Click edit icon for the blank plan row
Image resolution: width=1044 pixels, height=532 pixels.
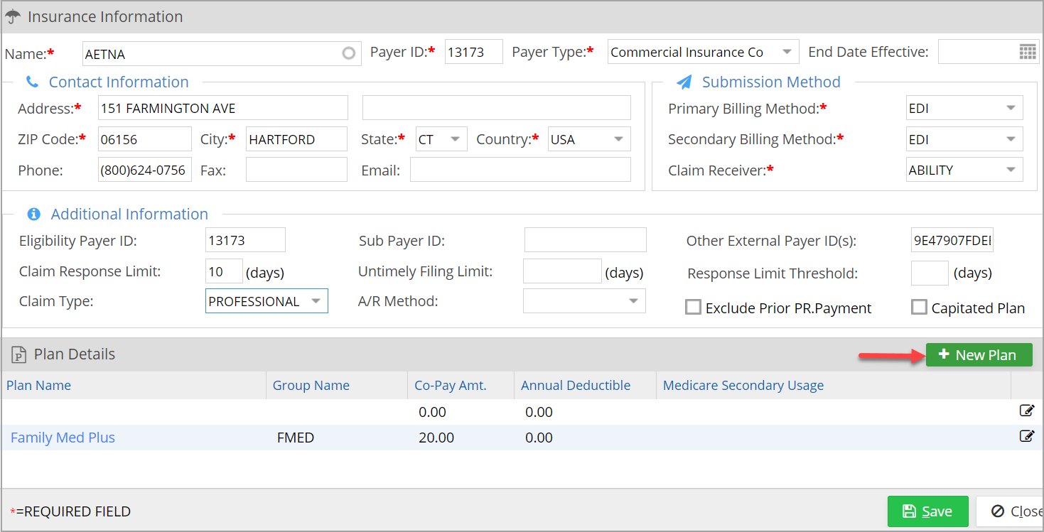(1026, 411)
